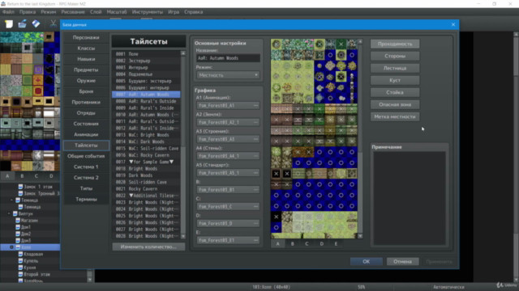This screenshot has height=291, width=519.
Task: Select the Персонажи database category
Action: pos(86,38)
